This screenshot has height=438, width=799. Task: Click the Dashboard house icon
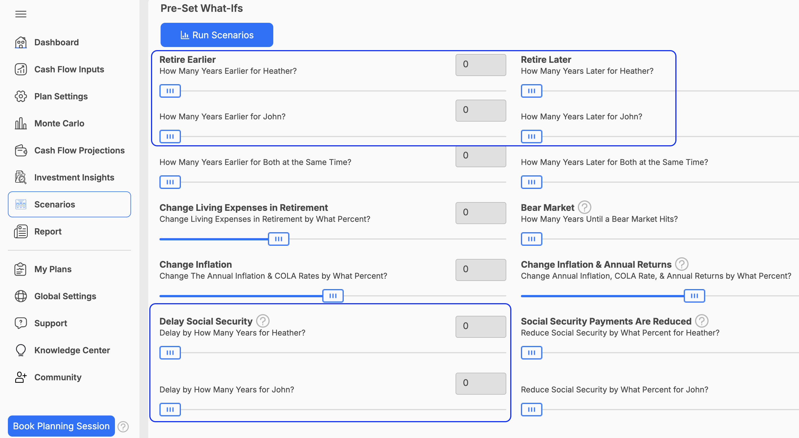(21, 43)
